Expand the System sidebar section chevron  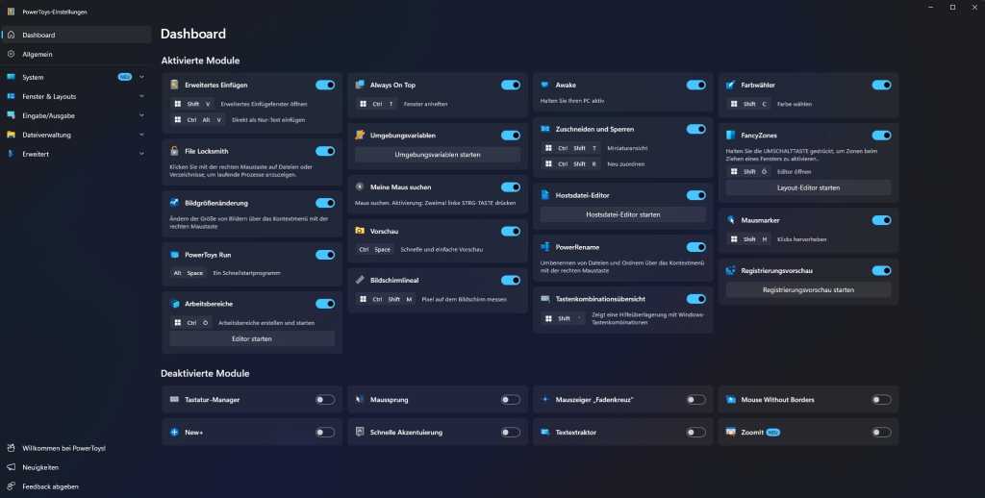click(x=141, y=77)
